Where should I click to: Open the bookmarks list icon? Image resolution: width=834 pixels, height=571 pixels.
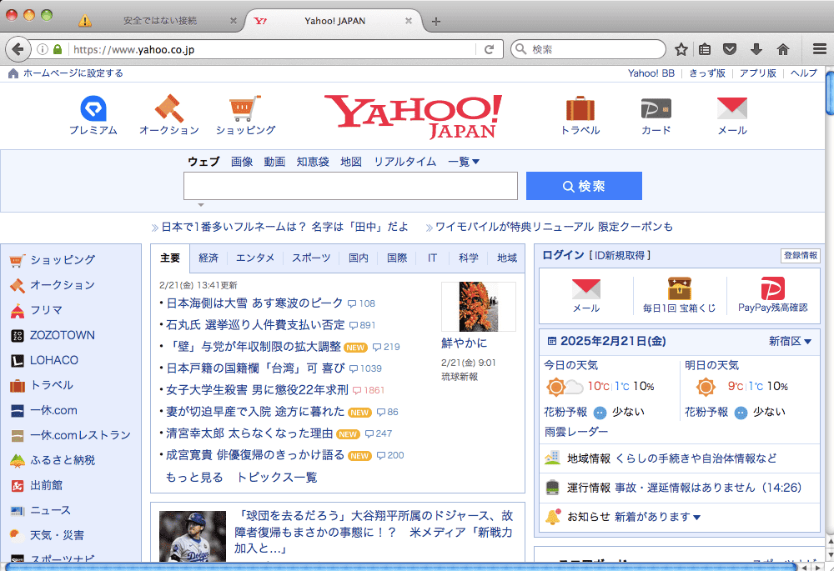(705, 49)
